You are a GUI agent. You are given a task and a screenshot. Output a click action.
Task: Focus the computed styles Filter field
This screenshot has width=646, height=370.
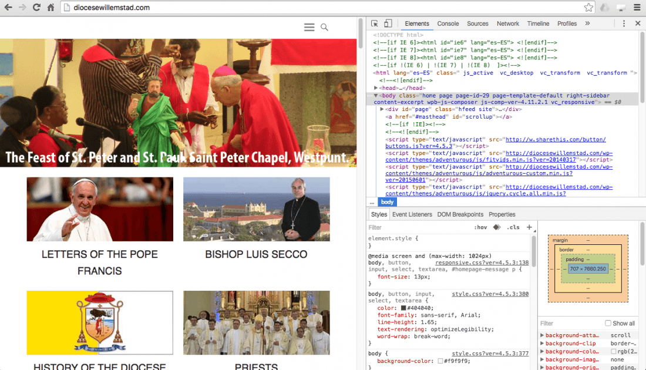pos(571,324)
